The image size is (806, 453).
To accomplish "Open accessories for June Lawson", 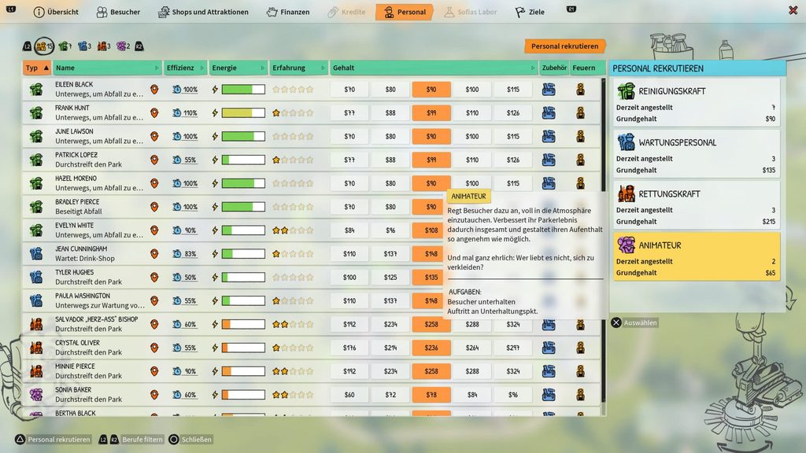I will coord(549,137).
